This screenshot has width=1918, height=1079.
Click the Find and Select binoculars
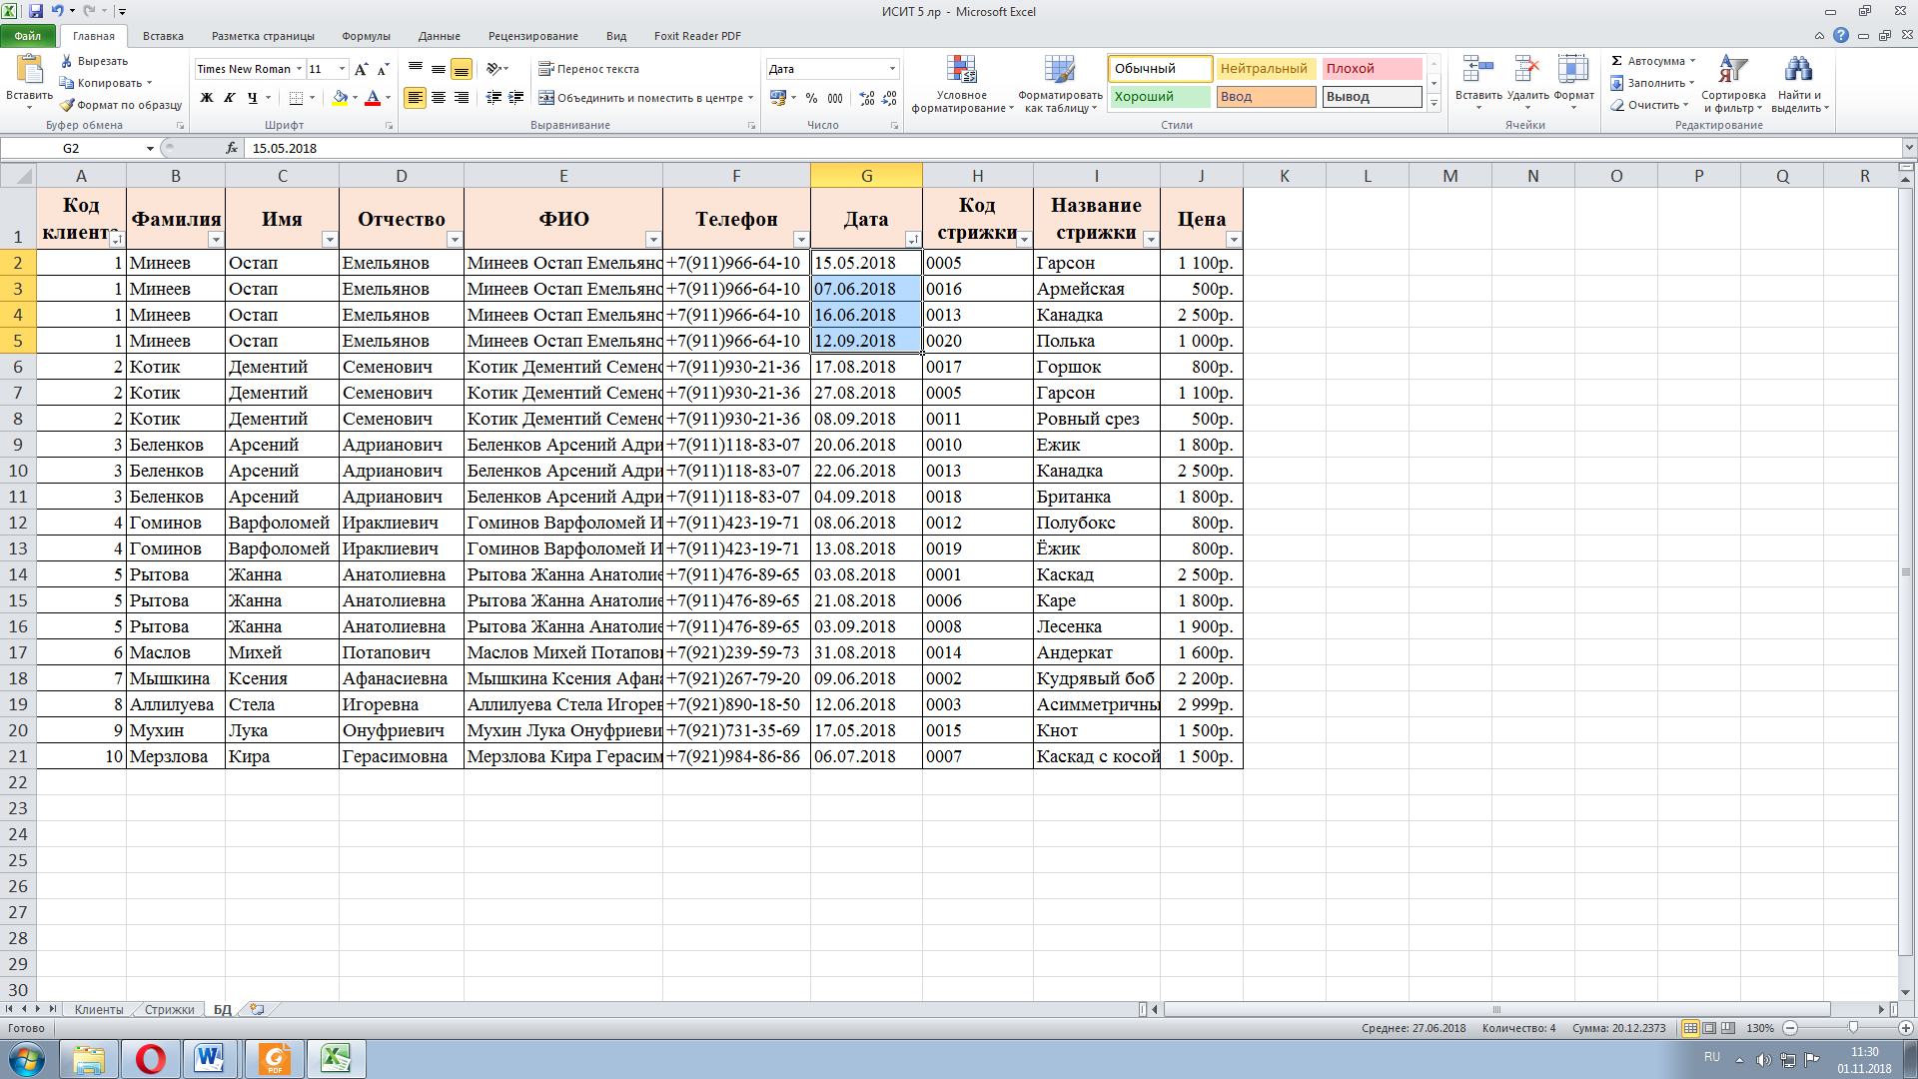click(x=1798, y=70)
